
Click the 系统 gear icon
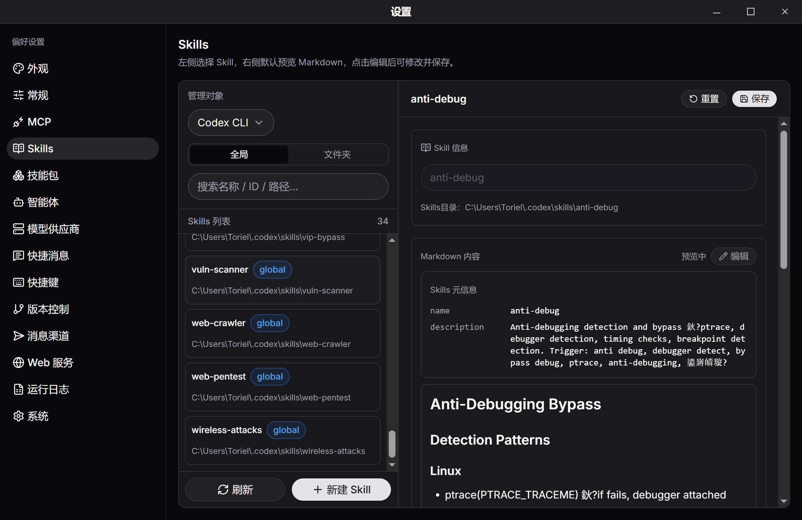point(18,416)
